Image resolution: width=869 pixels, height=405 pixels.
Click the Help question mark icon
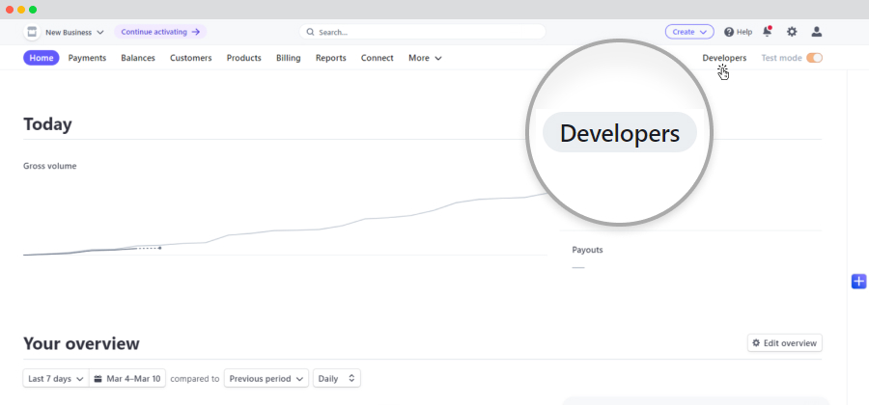(x=729, y=32)
